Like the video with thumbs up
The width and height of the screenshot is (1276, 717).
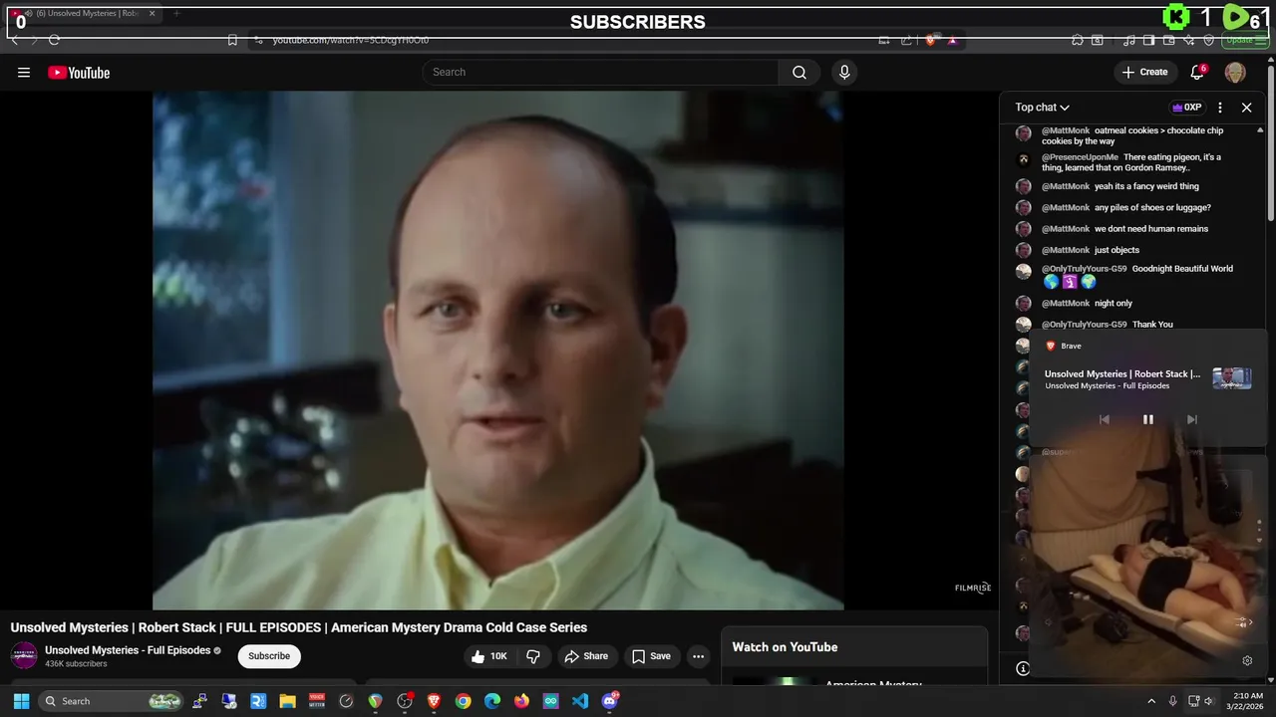[488, 656]
